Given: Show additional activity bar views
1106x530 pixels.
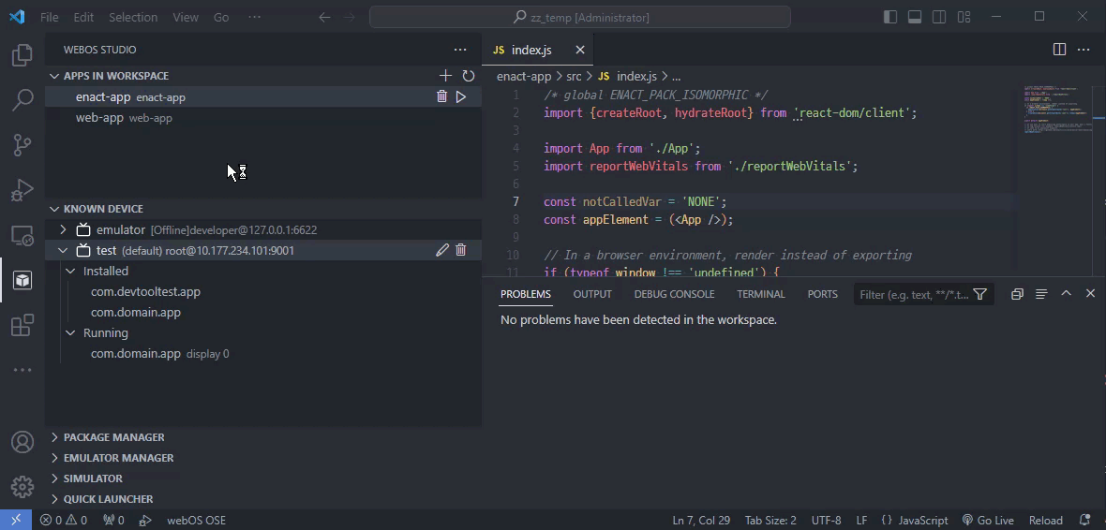Looking at the screenshot, I should click(x=22, y=370).
